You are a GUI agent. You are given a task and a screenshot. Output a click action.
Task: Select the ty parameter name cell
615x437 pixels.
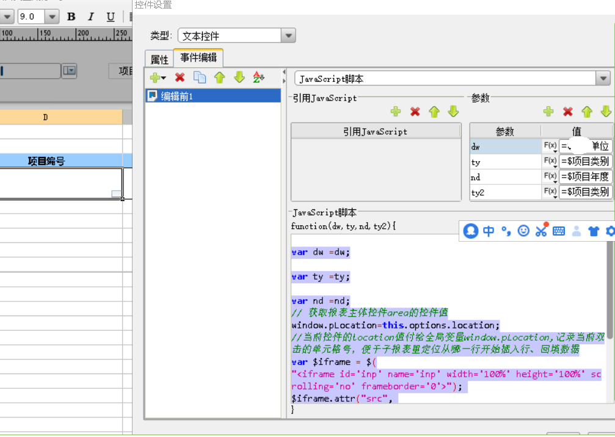coord(506,162)
